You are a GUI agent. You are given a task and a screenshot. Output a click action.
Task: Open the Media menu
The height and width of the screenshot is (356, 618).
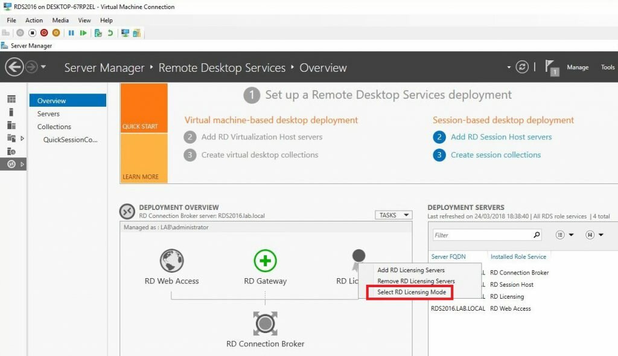tap(60, 20)
